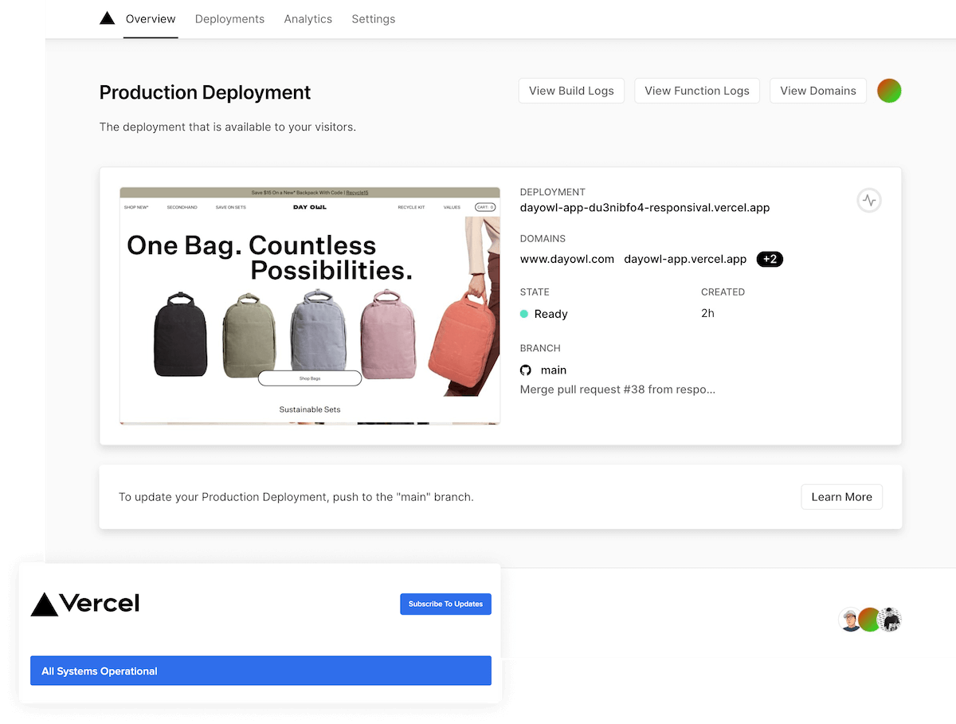This screenshot has height=724, width=956.
Task: Click VALUES in preview navigation
Action: (452, 207)
